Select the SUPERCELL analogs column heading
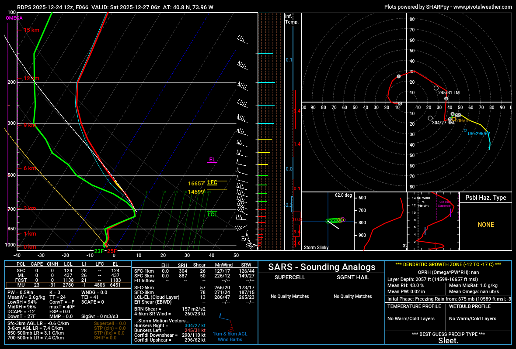Screen dimensions: 516x349 click(289, 277)
